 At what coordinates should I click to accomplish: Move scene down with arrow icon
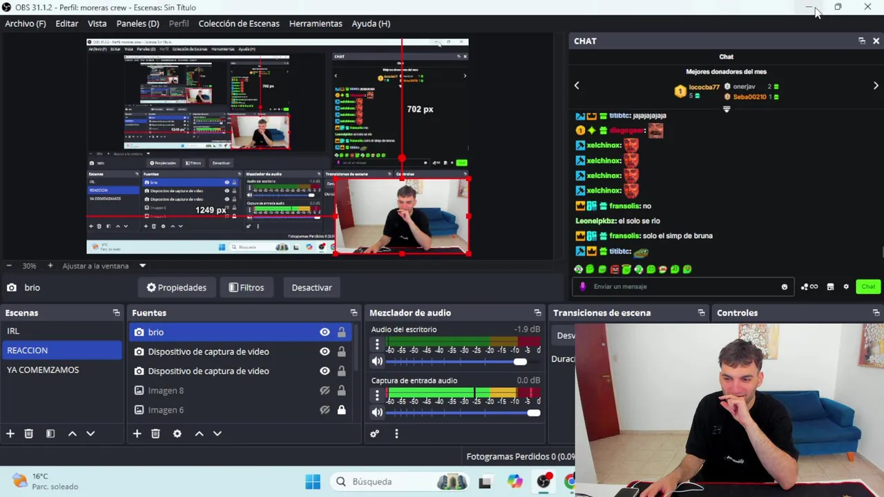point(90,433)
